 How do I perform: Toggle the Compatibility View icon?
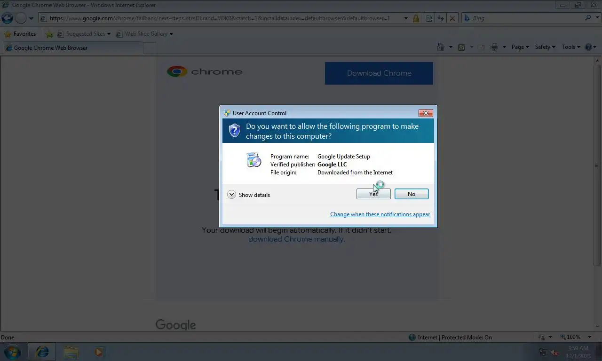pos(429,18)
